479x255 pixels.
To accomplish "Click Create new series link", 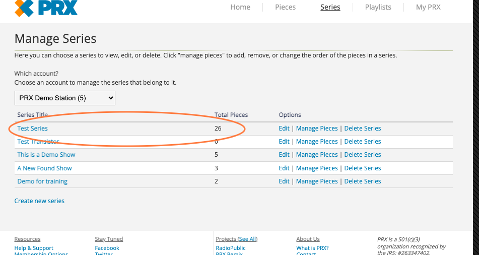I will 39,201.
